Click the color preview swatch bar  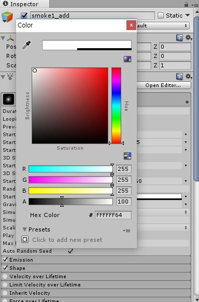87,45
